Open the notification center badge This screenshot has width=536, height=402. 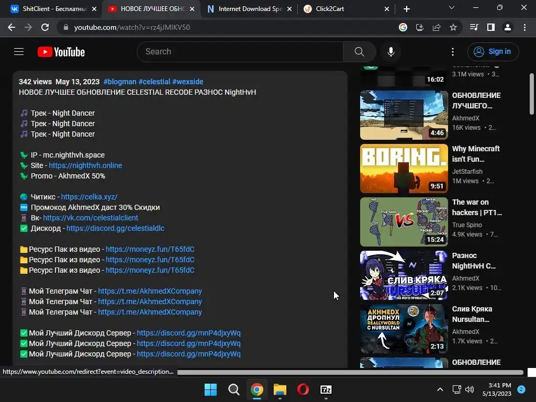tap(521, 389)
